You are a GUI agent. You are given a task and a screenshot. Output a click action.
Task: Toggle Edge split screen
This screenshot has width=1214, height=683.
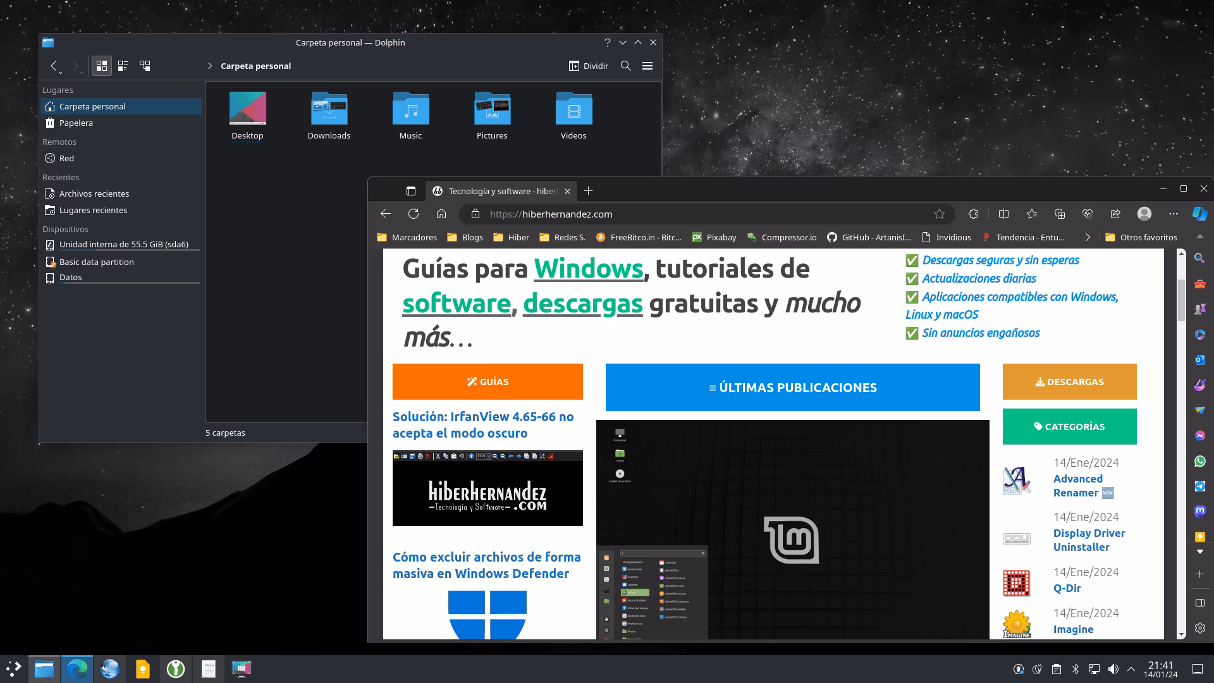(x=1003, y=214)
